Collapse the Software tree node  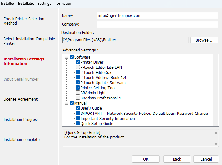66,57
